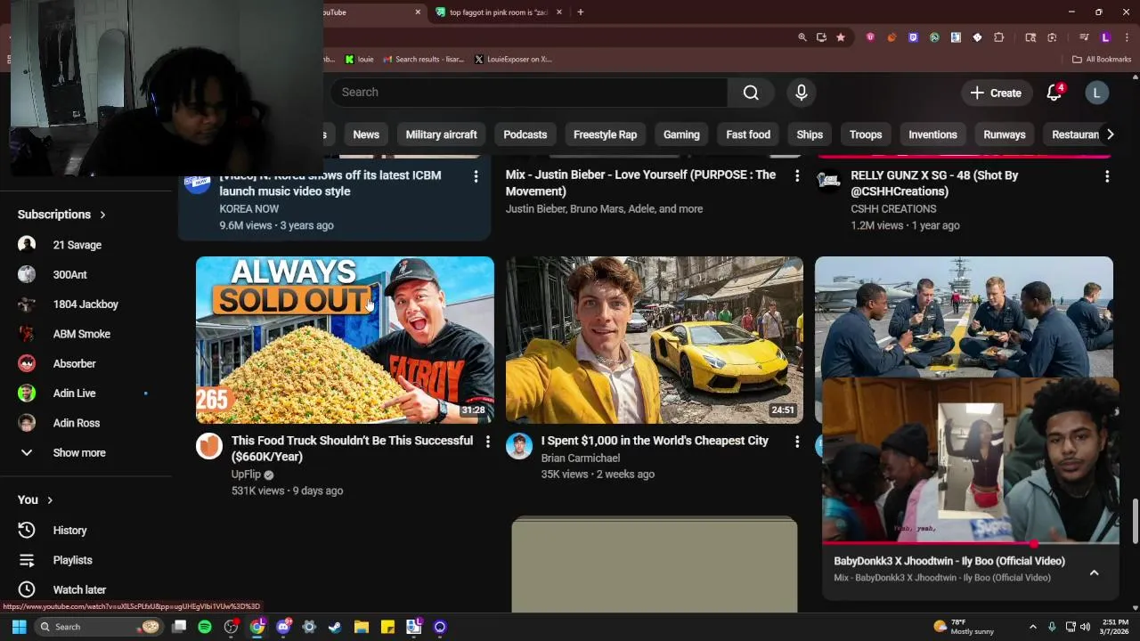Click the YouTube search input field
Viewport: 1140px width, 641px height.
click(529, 93)
